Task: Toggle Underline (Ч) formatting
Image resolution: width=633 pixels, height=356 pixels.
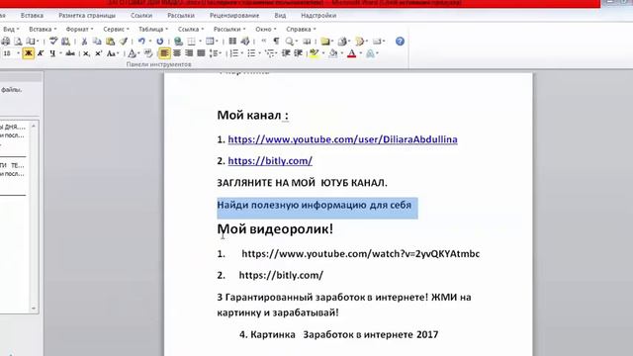Action: pos(52,53)
